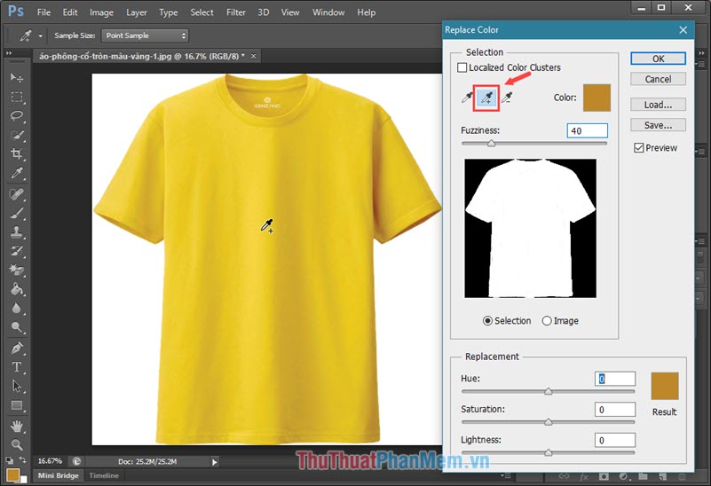Select the Pen tool

(17, 348)
